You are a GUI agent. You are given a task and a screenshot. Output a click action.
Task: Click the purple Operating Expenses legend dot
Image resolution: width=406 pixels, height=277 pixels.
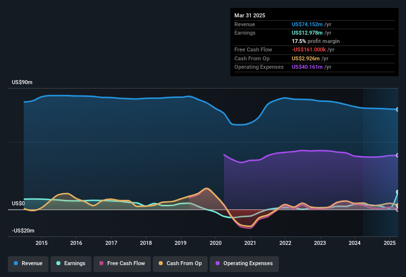click(218, 263)
